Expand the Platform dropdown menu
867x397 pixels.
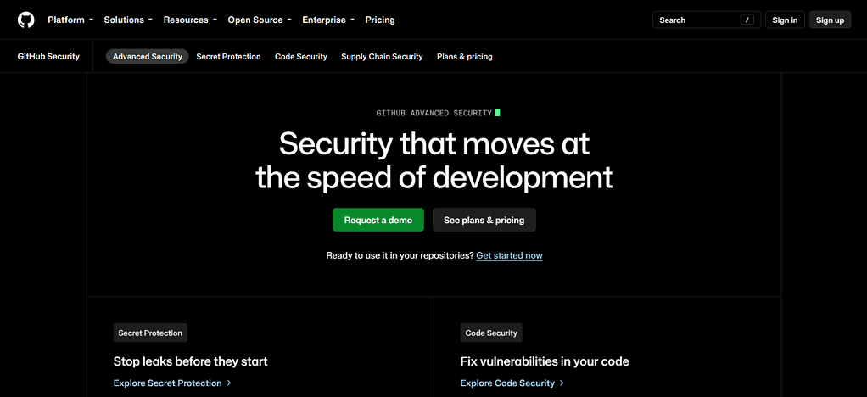(70, 20)
